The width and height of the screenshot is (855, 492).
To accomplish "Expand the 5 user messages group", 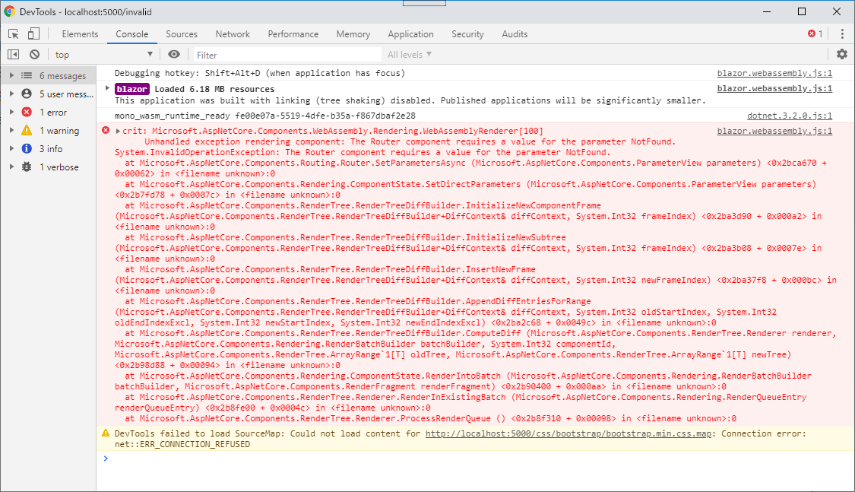I will click(11, 94).
